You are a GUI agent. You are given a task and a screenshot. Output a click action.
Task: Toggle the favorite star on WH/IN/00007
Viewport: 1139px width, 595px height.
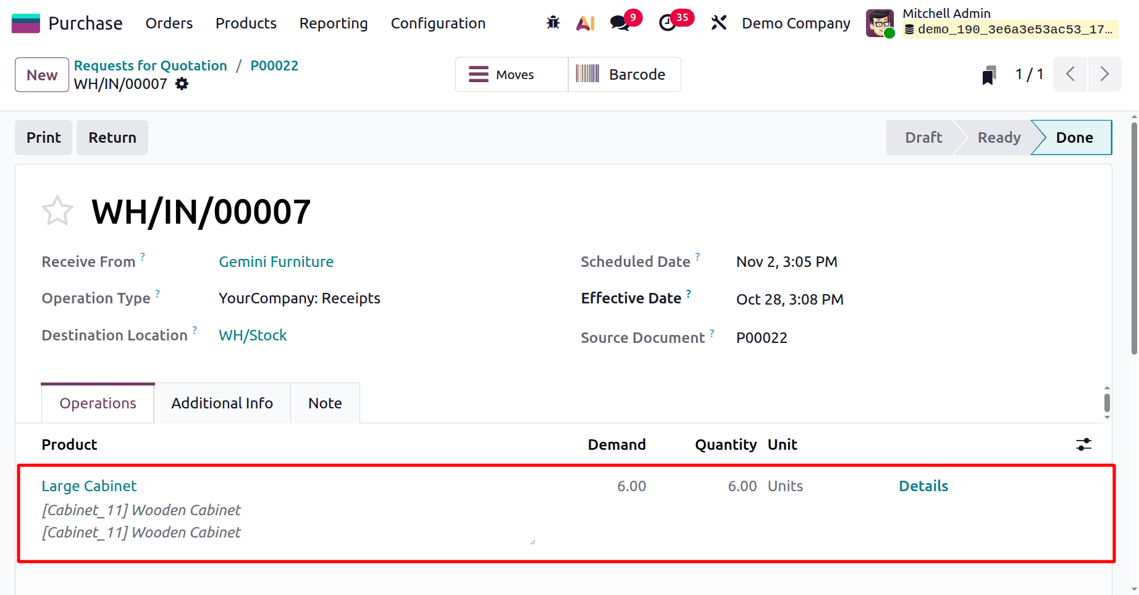point(57,210)
